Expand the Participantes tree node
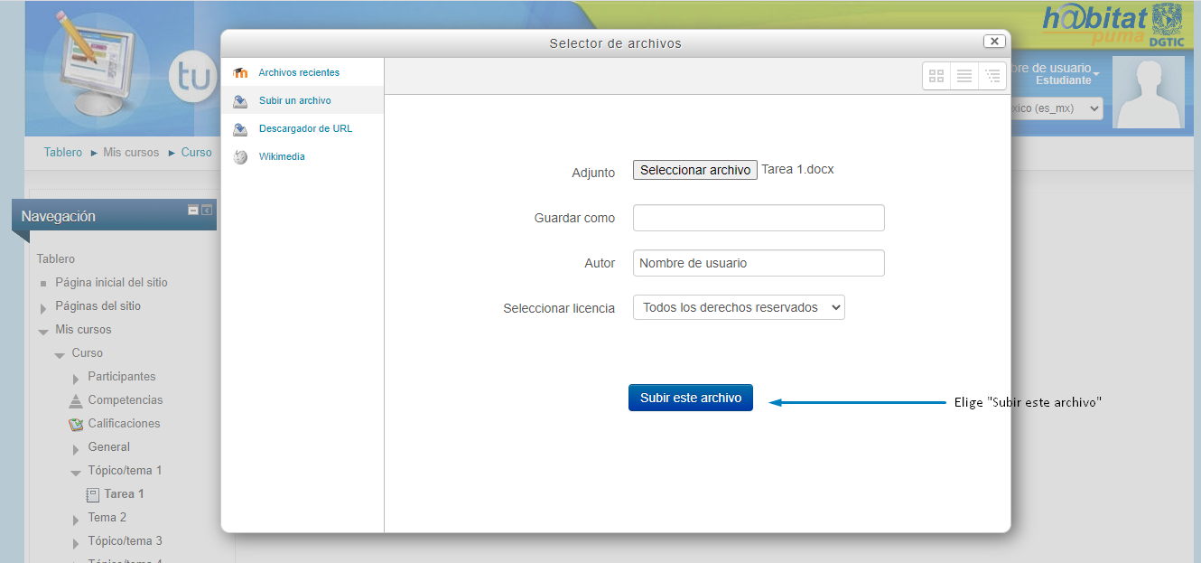1201x563 pixels. pos(77,378)
